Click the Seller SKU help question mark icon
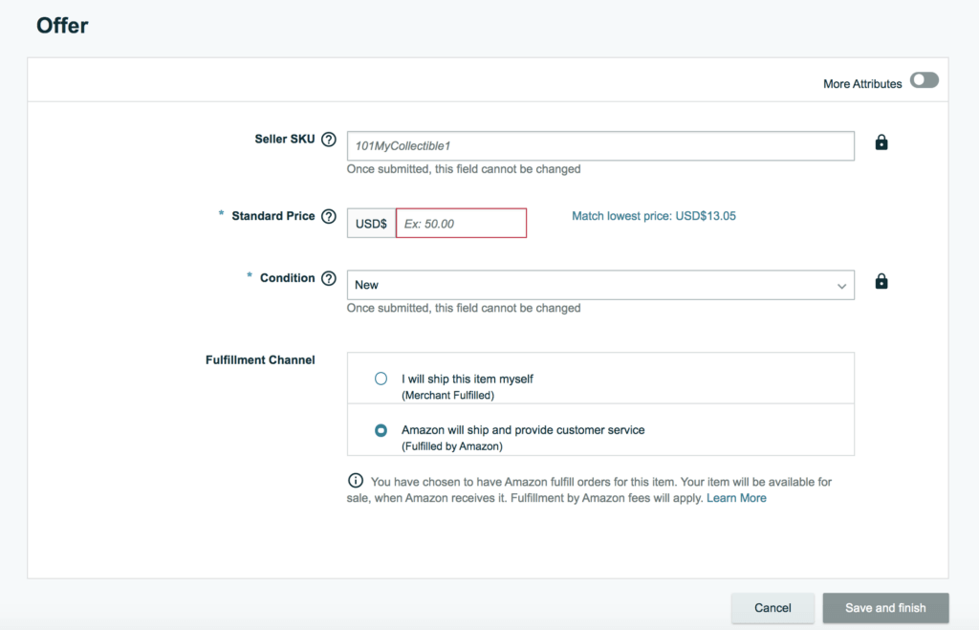 329,140
